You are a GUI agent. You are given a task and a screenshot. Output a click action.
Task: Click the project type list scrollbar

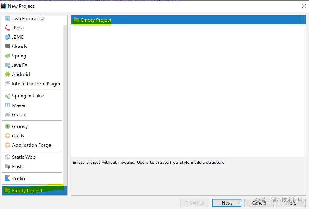[65, 105]
